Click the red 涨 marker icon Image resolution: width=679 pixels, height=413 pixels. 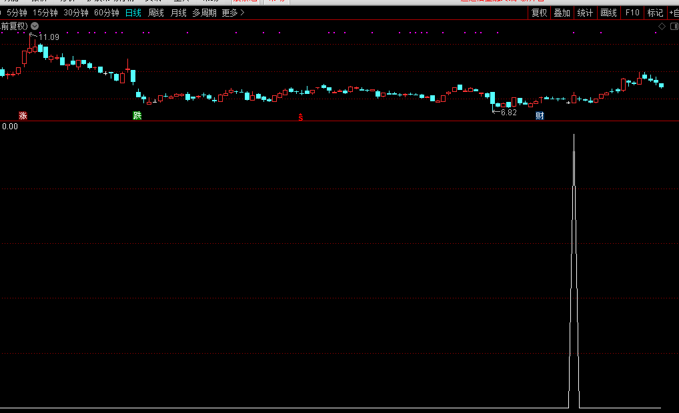coord(23,116)
